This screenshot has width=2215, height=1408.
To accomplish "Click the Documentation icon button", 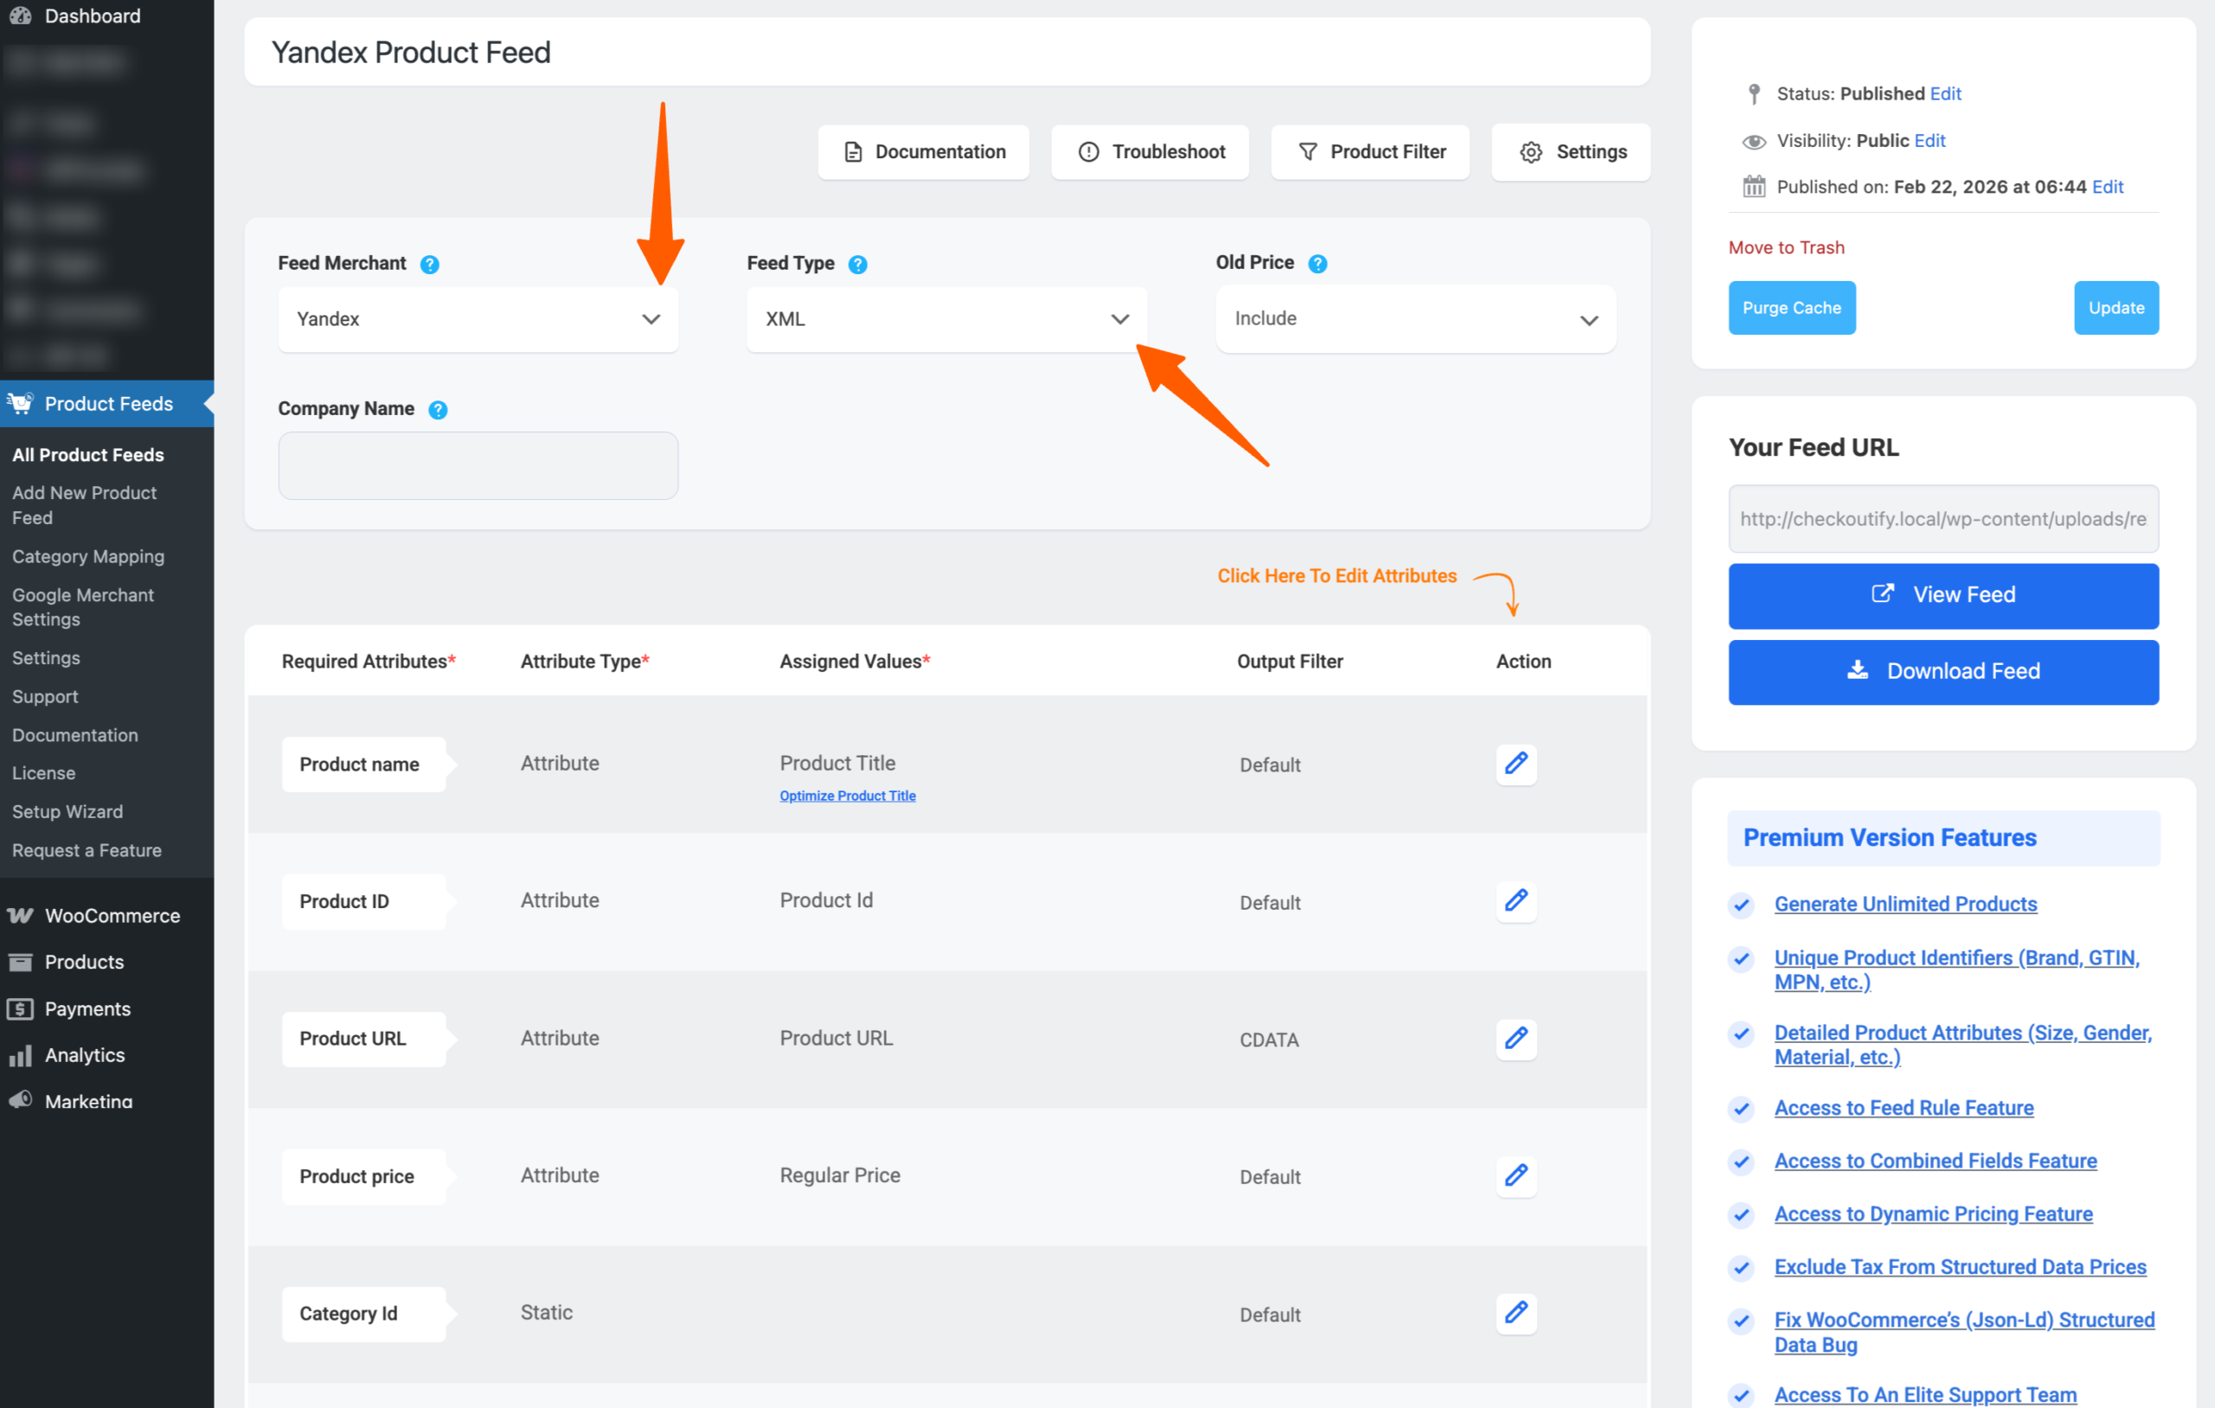I will (853, 151).
